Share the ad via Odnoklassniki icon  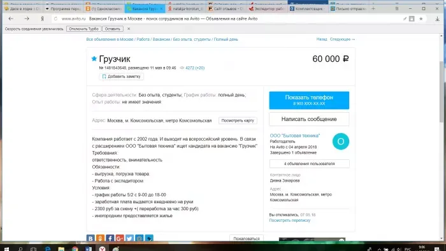[x=100, y=238]
